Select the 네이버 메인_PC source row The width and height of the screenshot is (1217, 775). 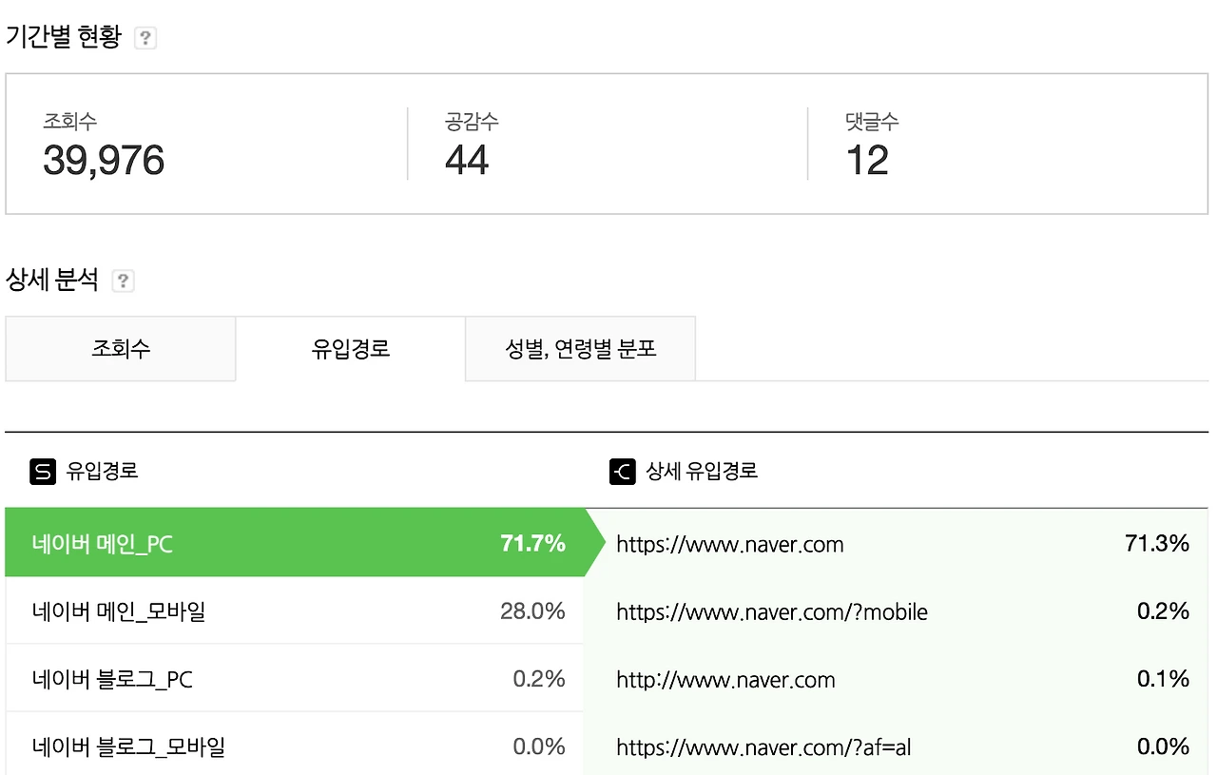(295, 543)
